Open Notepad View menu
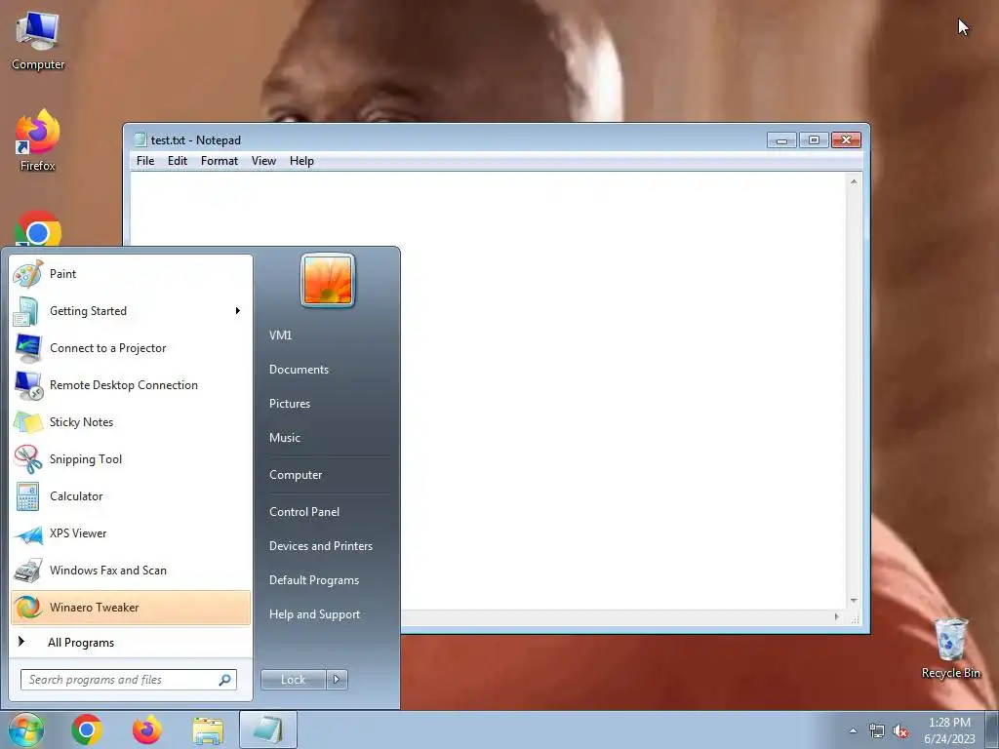This screenshot has width=999, height=749. point(263,161)
